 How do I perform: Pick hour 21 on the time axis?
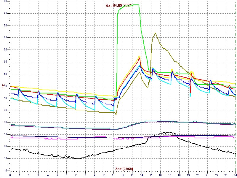tap(207, 175)
